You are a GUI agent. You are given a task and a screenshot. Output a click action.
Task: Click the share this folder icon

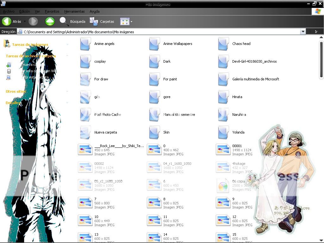coord(9,78)
